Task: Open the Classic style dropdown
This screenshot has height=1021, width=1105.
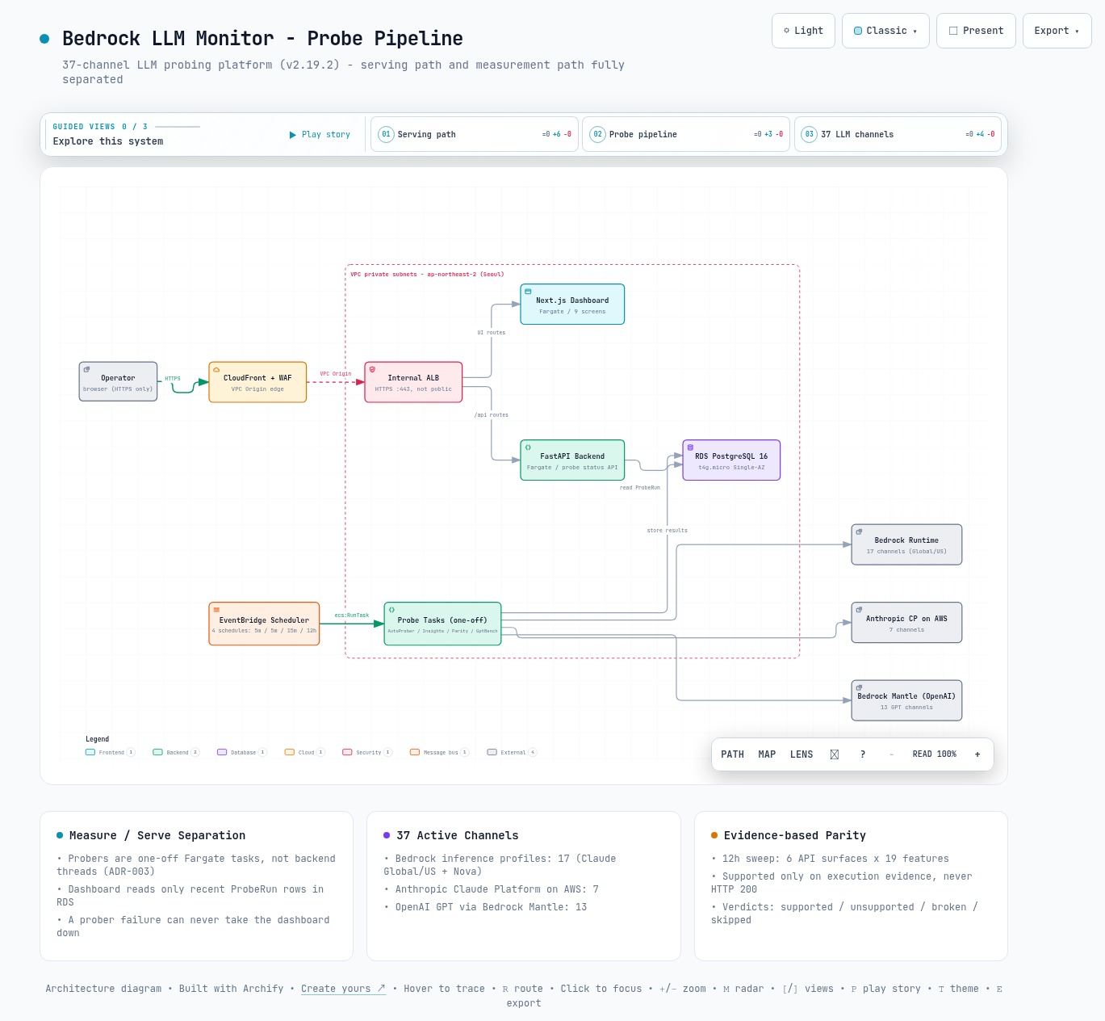Action: [x=885, y=31]
